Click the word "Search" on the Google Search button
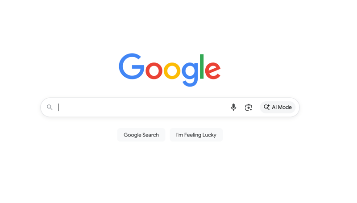This screenshot has width=357, height=203. click(x=151, y=135)
